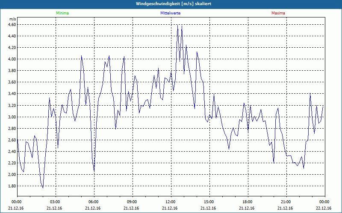The height and width of the screenshot is (213, 342).
Task: Click the 2,00 y-axis value
Action: click(x=12, y=175)
